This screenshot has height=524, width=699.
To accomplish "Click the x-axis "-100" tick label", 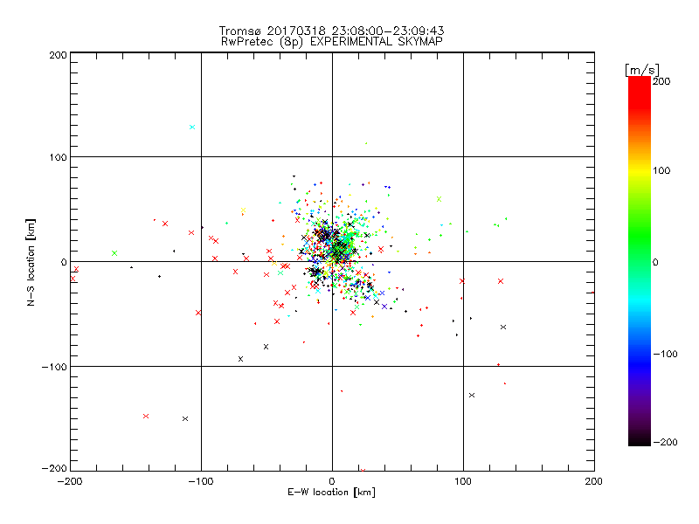I will [201, 481].
